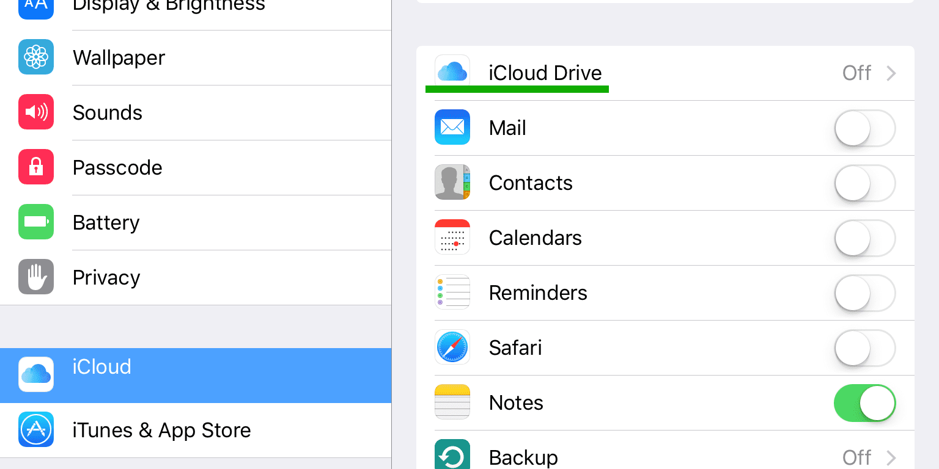Turn on the Safari sync switch
The image size is (939, 469).
click(x=864, y=348)
